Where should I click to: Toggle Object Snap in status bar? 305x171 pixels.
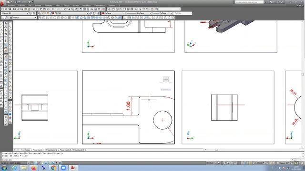(x=42, y=163)
